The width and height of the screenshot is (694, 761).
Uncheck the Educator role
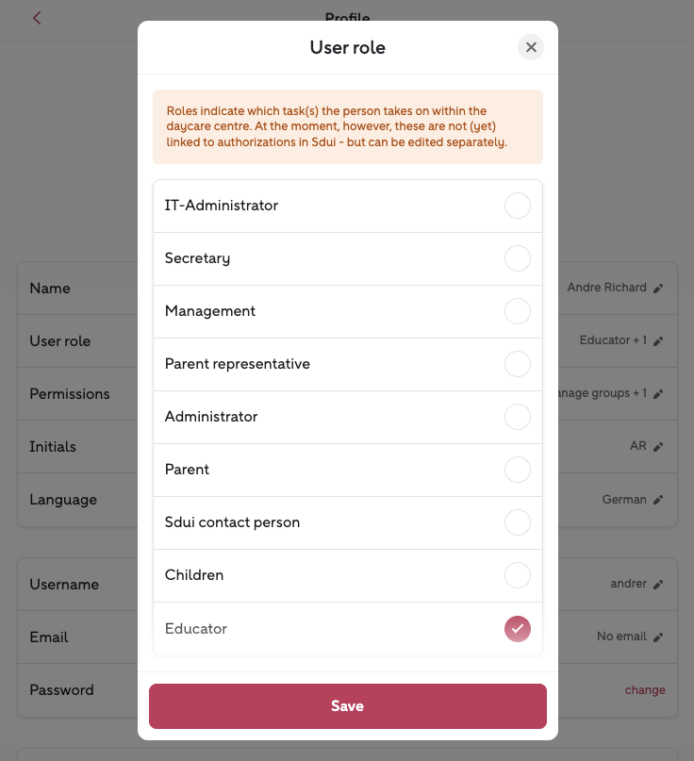click(x=517, y=628)
